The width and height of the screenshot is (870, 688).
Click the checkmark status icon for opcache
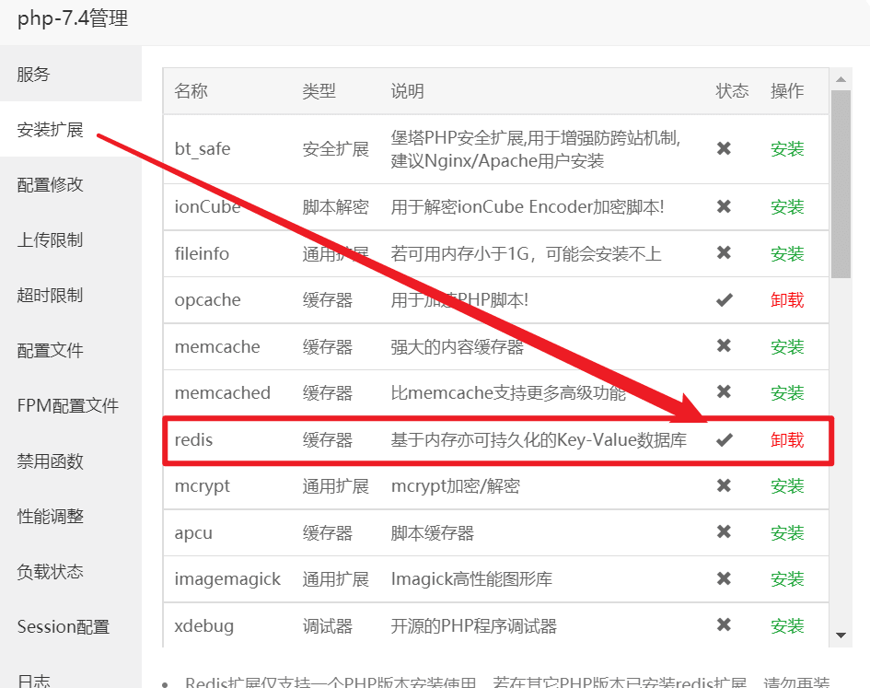[x=725, y=300]
